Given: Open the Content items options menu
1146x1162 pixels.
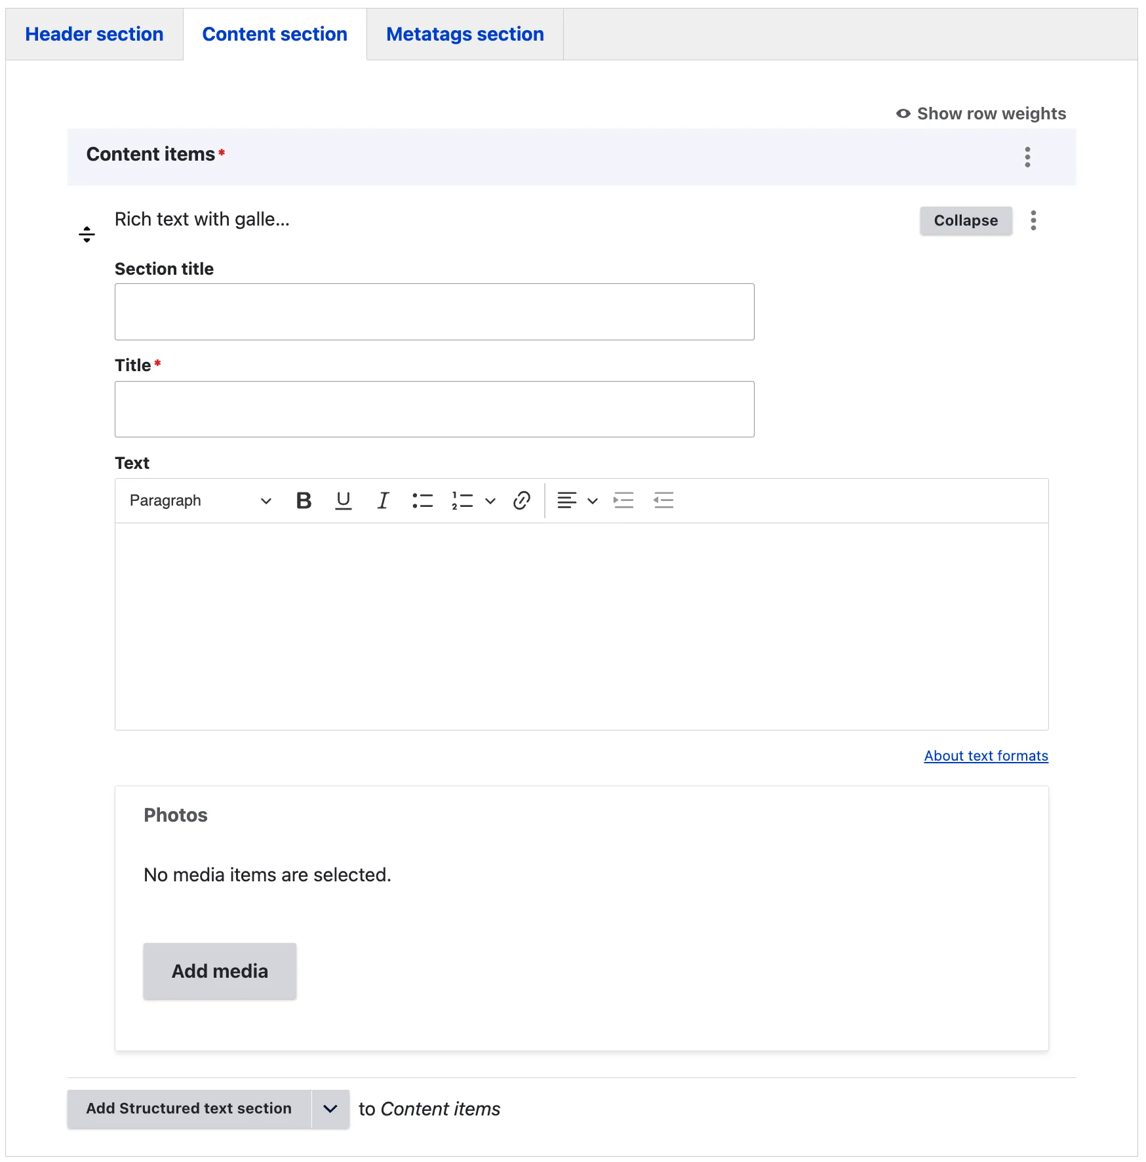Looking at the screenshot, I should click(x=1027, y=157).
